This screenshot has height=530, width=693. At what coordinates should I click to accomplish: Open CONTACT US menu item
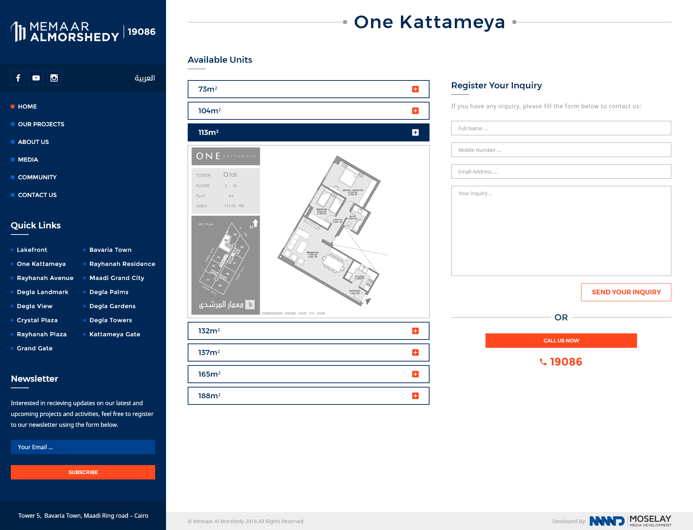pyautogui.click(x=37, y=195)
